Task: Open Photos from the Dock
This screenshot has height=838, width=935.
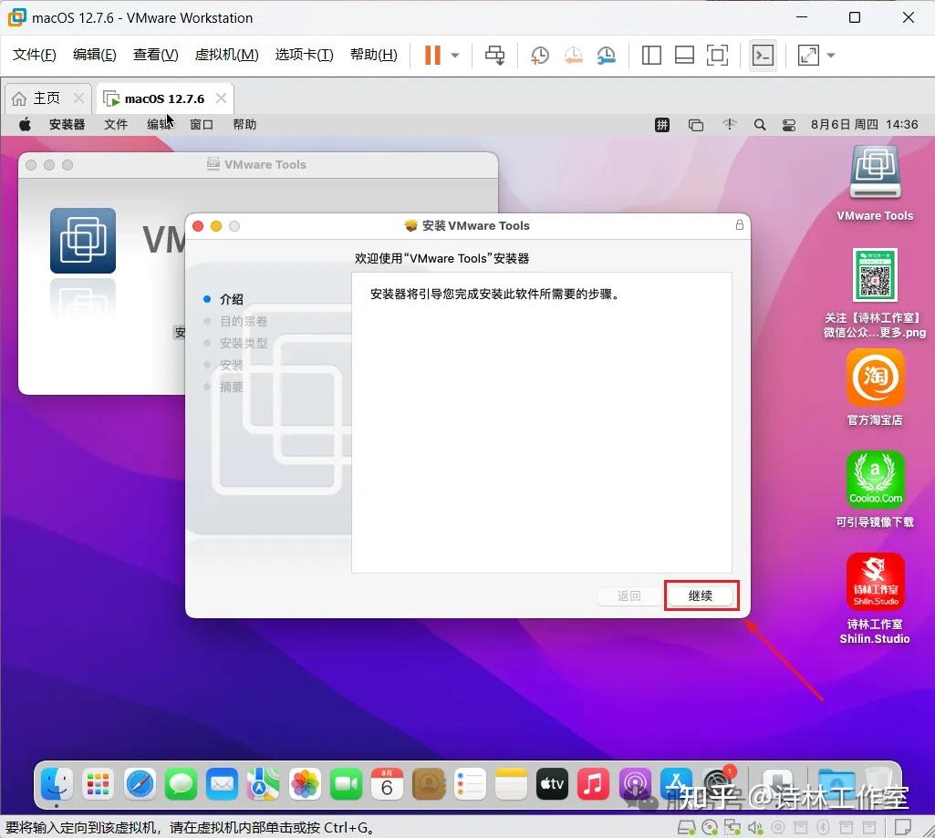Action: click(x=305, y=783)
